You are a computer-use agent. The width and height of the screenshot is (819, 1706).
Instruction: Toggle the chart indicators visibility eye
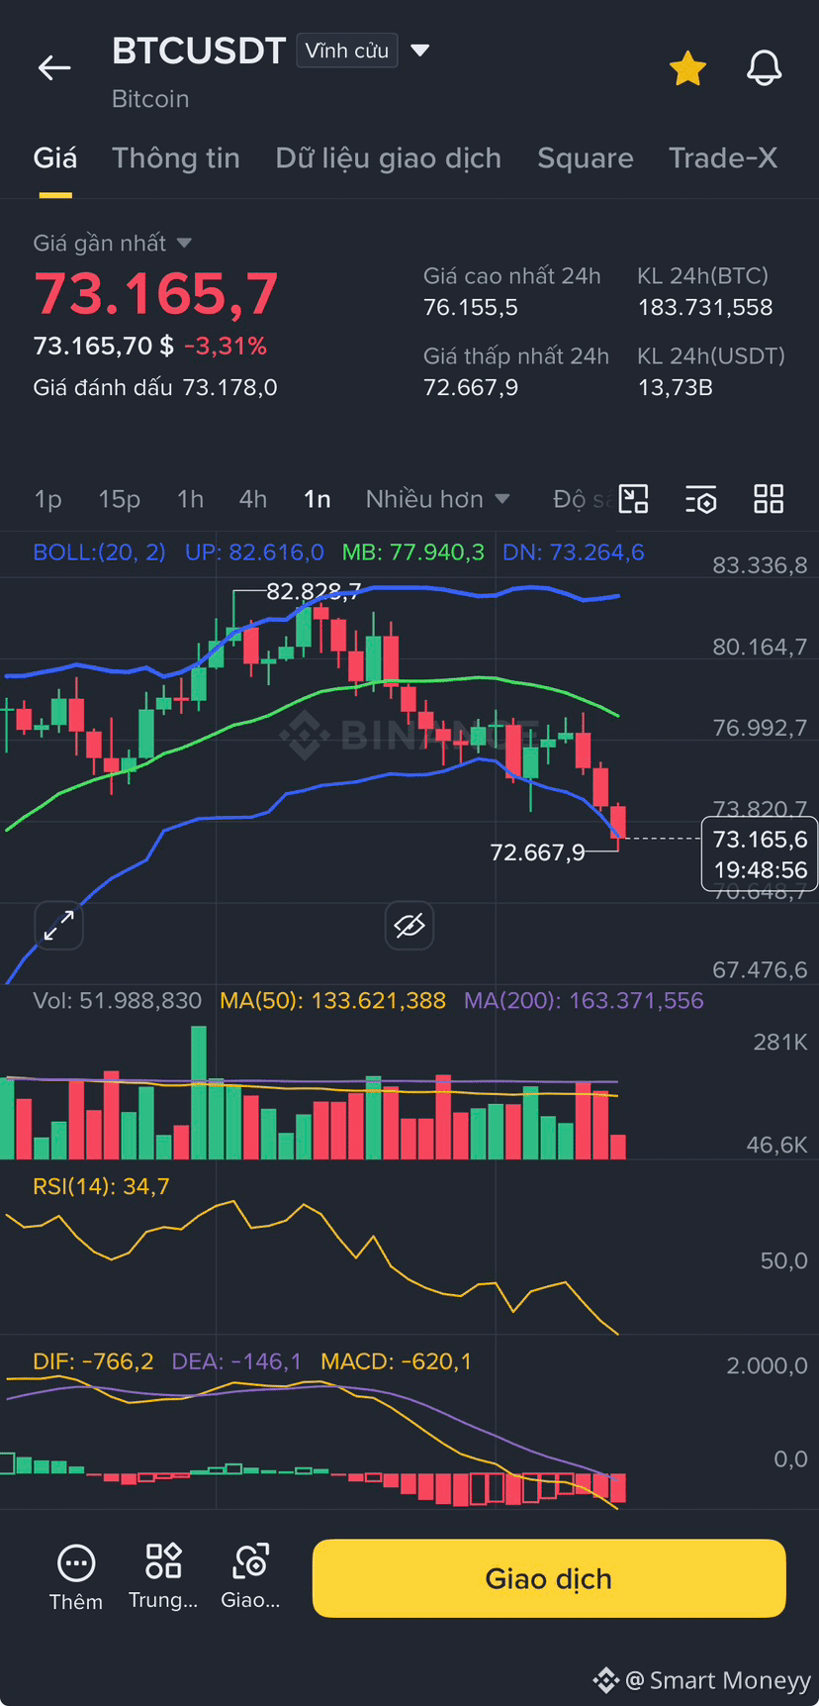[409, 926]
